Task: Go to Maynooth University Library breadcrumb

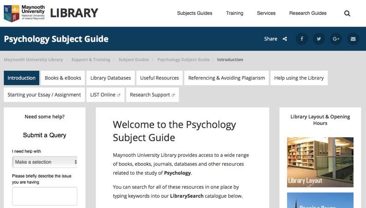Action: click(x=34, y=59)
